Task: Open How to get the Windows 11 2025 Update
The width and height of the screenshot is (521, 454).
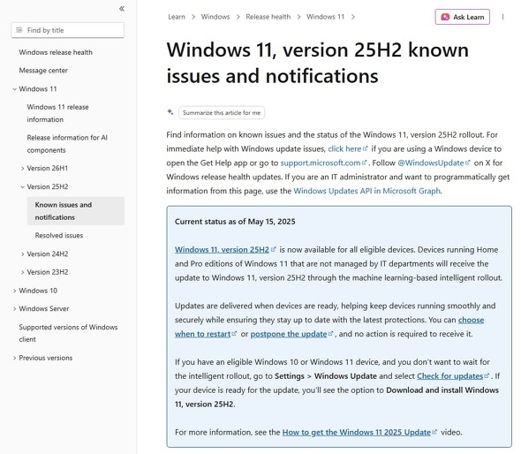Action: [x=359, y=432]
